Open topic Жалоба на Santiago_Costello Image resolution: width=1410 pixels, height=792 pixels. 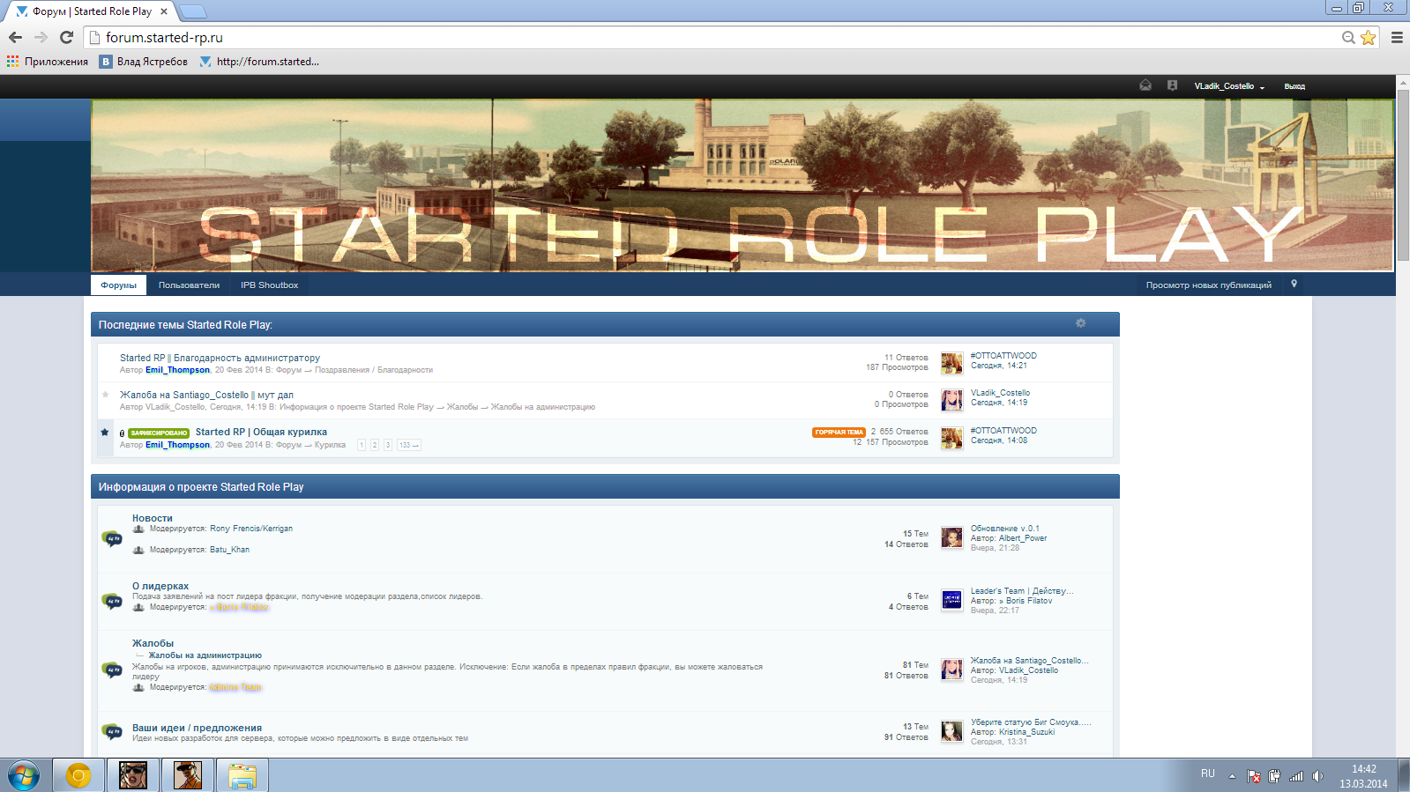click(206, 395)
